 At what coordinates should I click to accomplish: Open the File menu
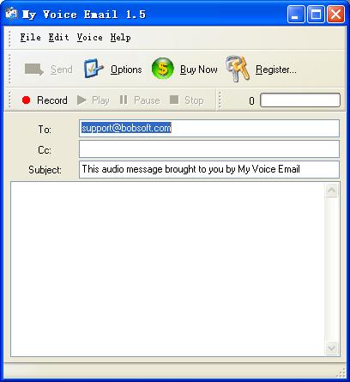click(30, 38)
